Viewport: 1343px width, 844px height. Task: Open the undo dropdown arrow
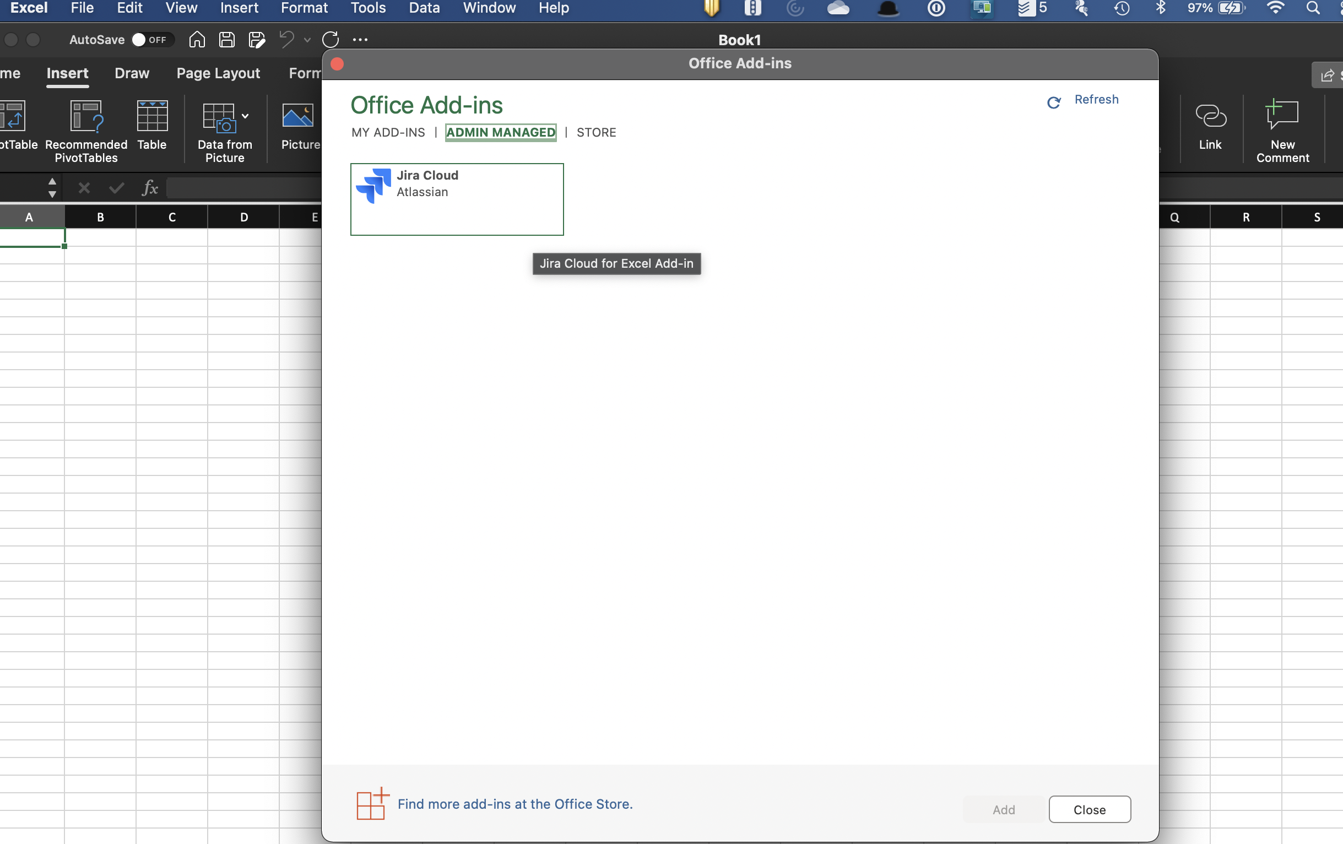pos(307,40)
